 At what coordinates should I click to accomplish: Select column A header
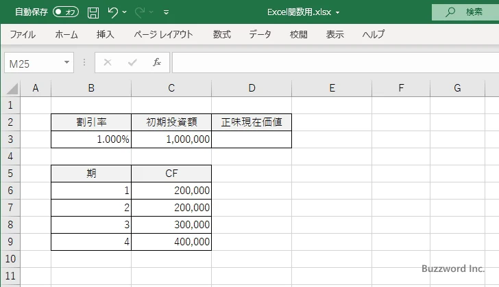[x=36, y=88]
